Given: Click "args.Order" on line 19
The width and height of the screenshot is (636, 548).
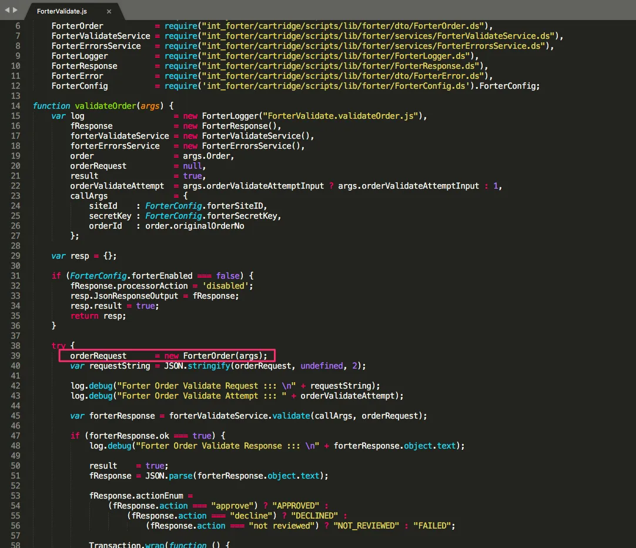Looking at the screenshot, I should [x=206, y=156].
